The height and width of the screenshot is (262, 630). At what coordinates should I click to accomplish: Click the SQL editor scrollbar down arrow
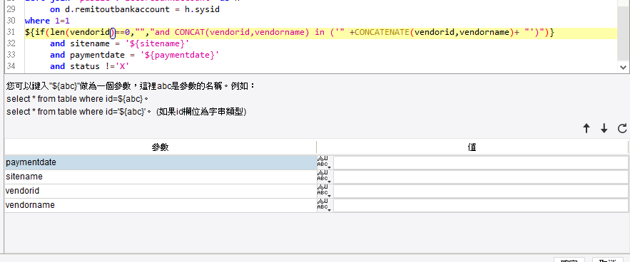623,68
